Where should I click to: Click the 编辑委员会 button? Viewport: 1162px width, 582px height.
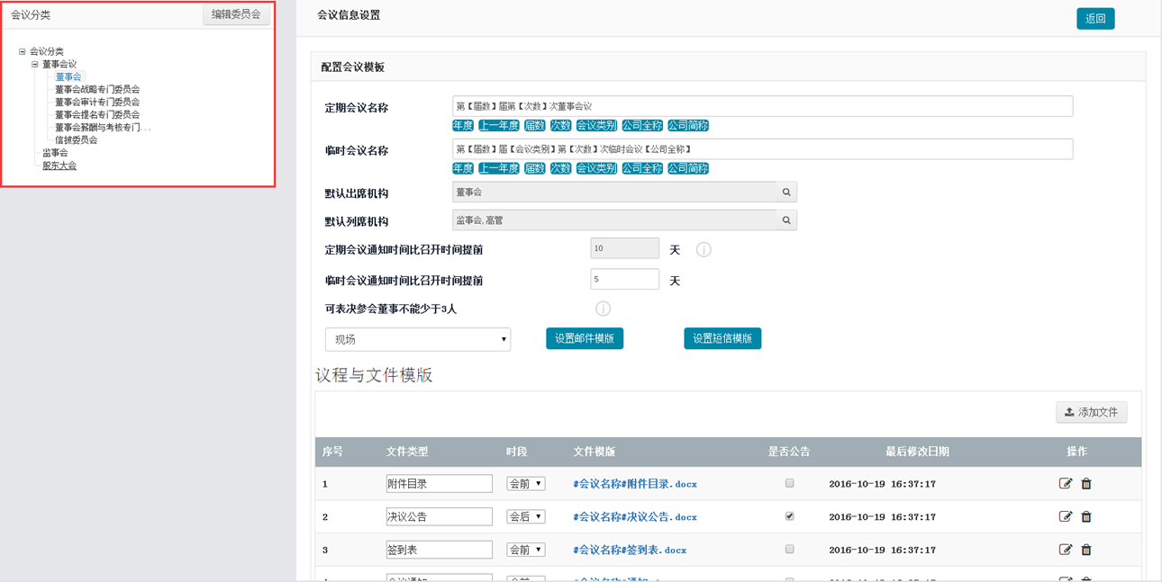pyautogui.click(x=236, y=14)
